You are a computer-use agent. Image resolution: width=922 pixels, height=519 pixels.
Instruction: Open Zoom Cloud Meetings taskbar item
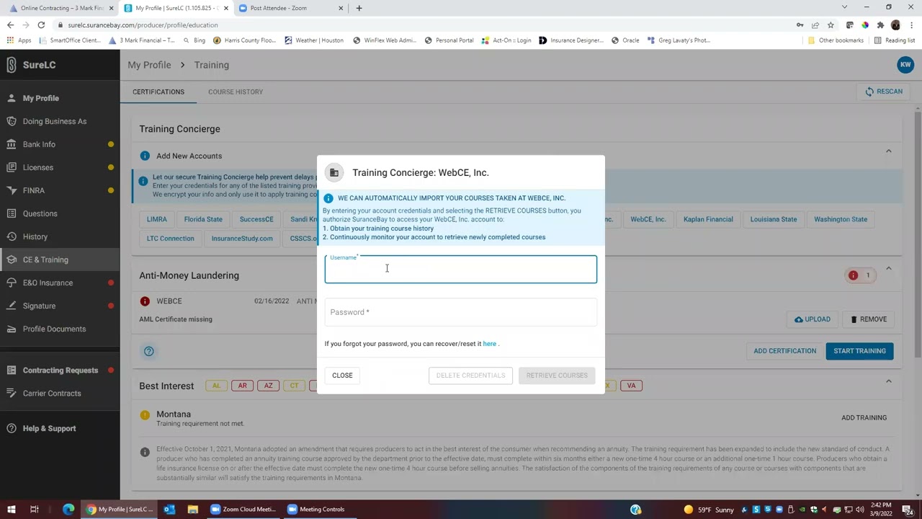pos(243,509)
